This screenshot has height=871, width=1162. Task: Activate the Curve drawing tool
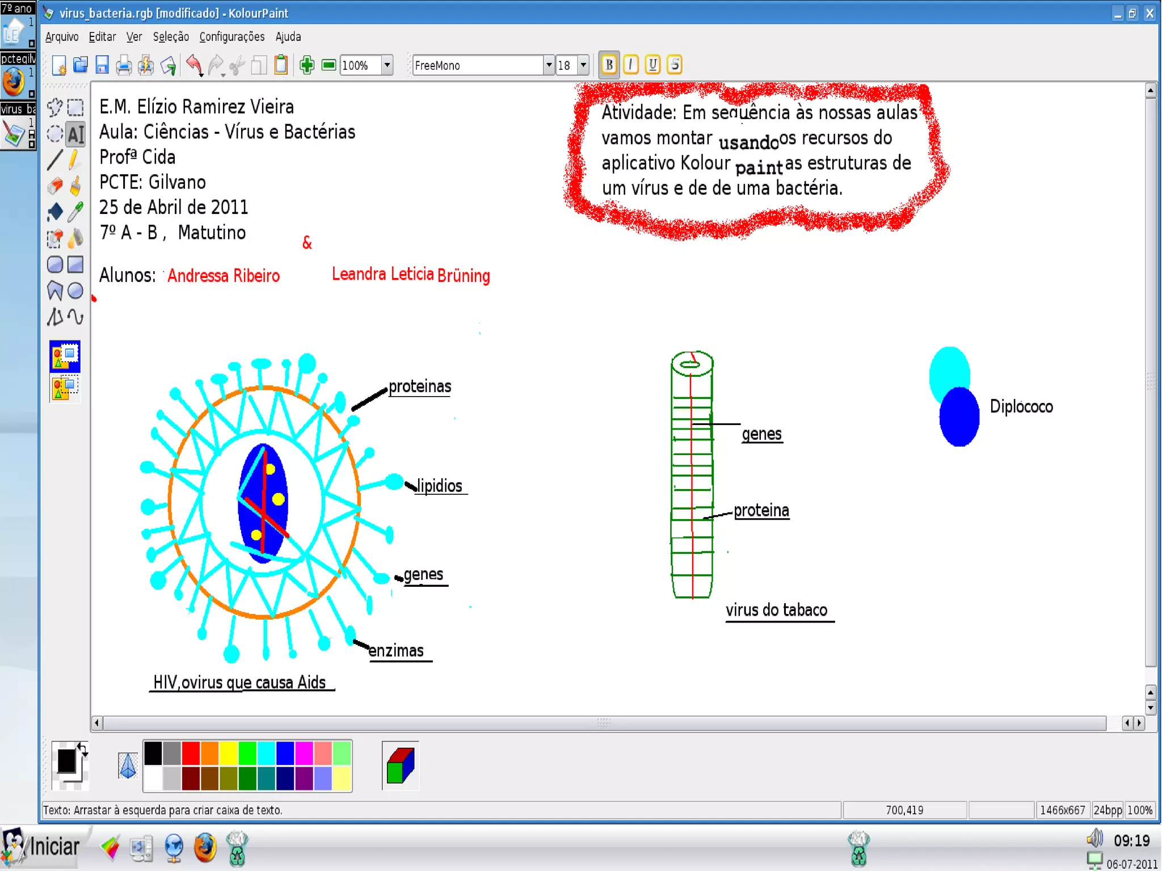pos(75,317)
